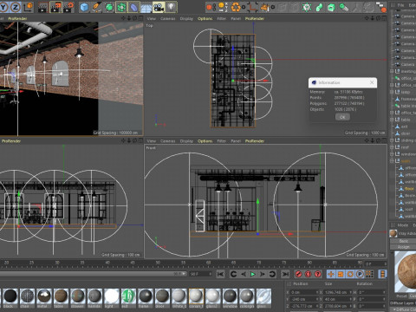Click the red dot selection filter icon
The height and width of the screenshot is (312, 416).
[x=211, y=7]
